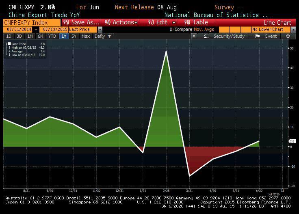Click the Last Price legend white square
Image resolution: width=299 pixels, height=214 pixels.
tap(10, 44)
